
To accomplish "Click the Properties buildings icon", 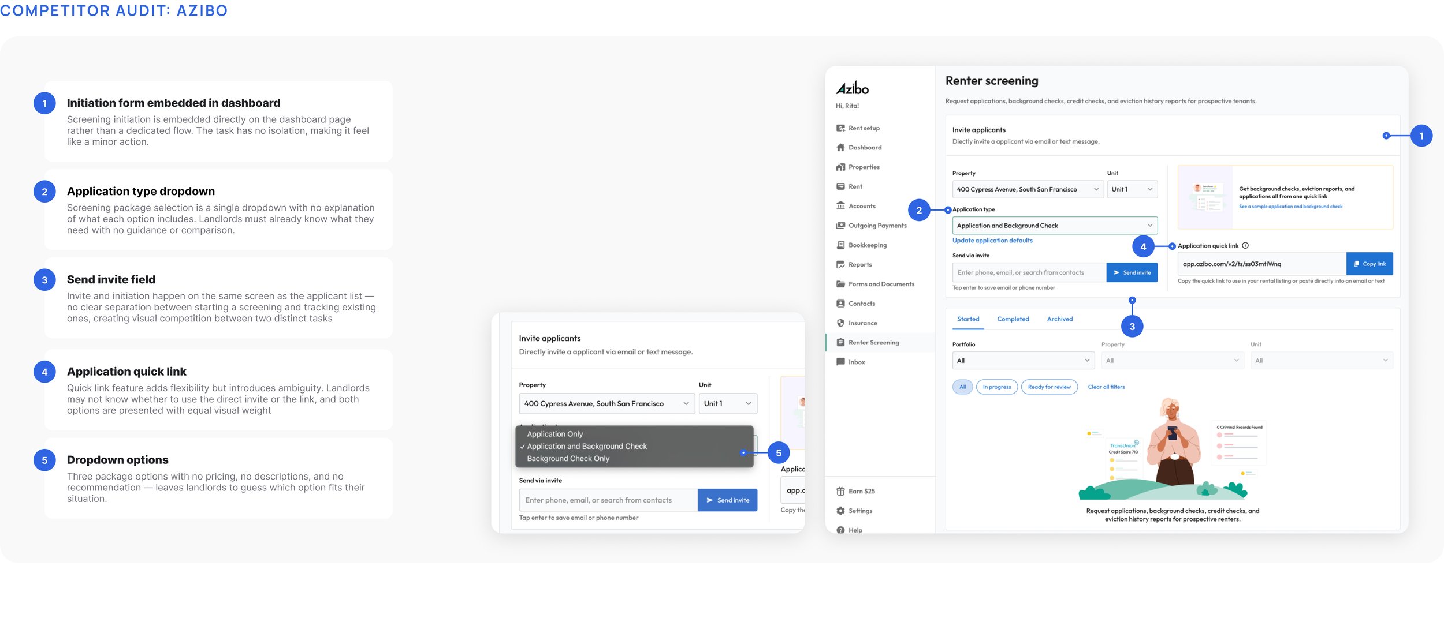I will pos(840,167).
